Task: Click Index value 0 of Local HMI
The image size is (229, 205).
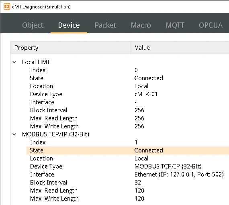Action: [136, 70]
